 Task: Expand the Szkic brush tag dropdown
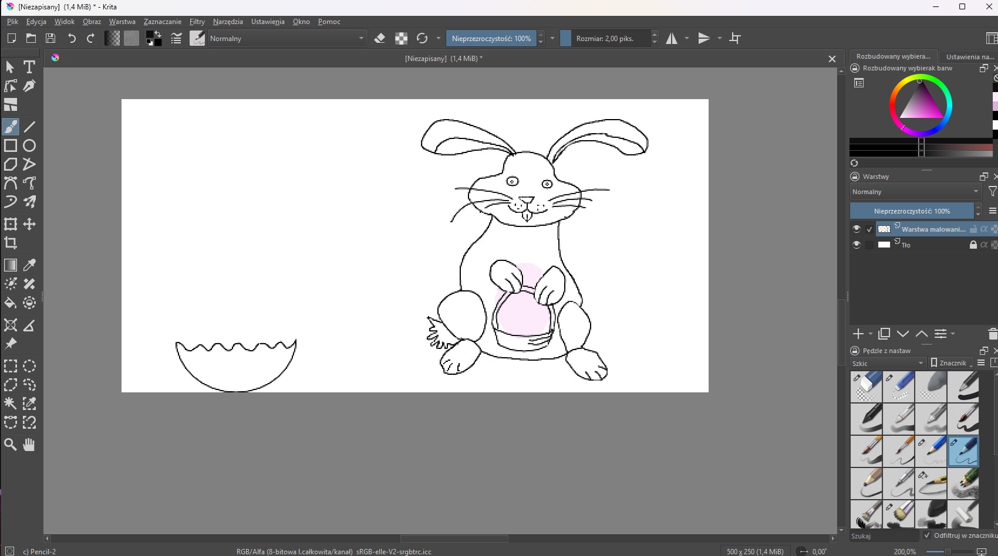tap(888, 363)
